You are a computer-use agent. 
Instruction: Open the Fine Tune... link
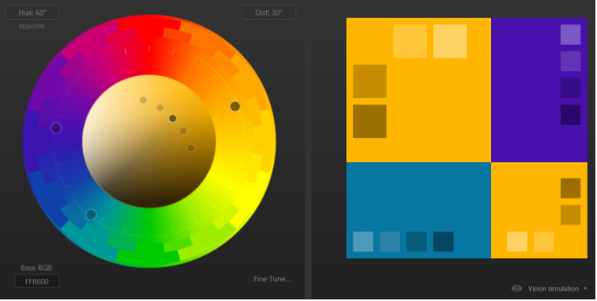(272, 279)
